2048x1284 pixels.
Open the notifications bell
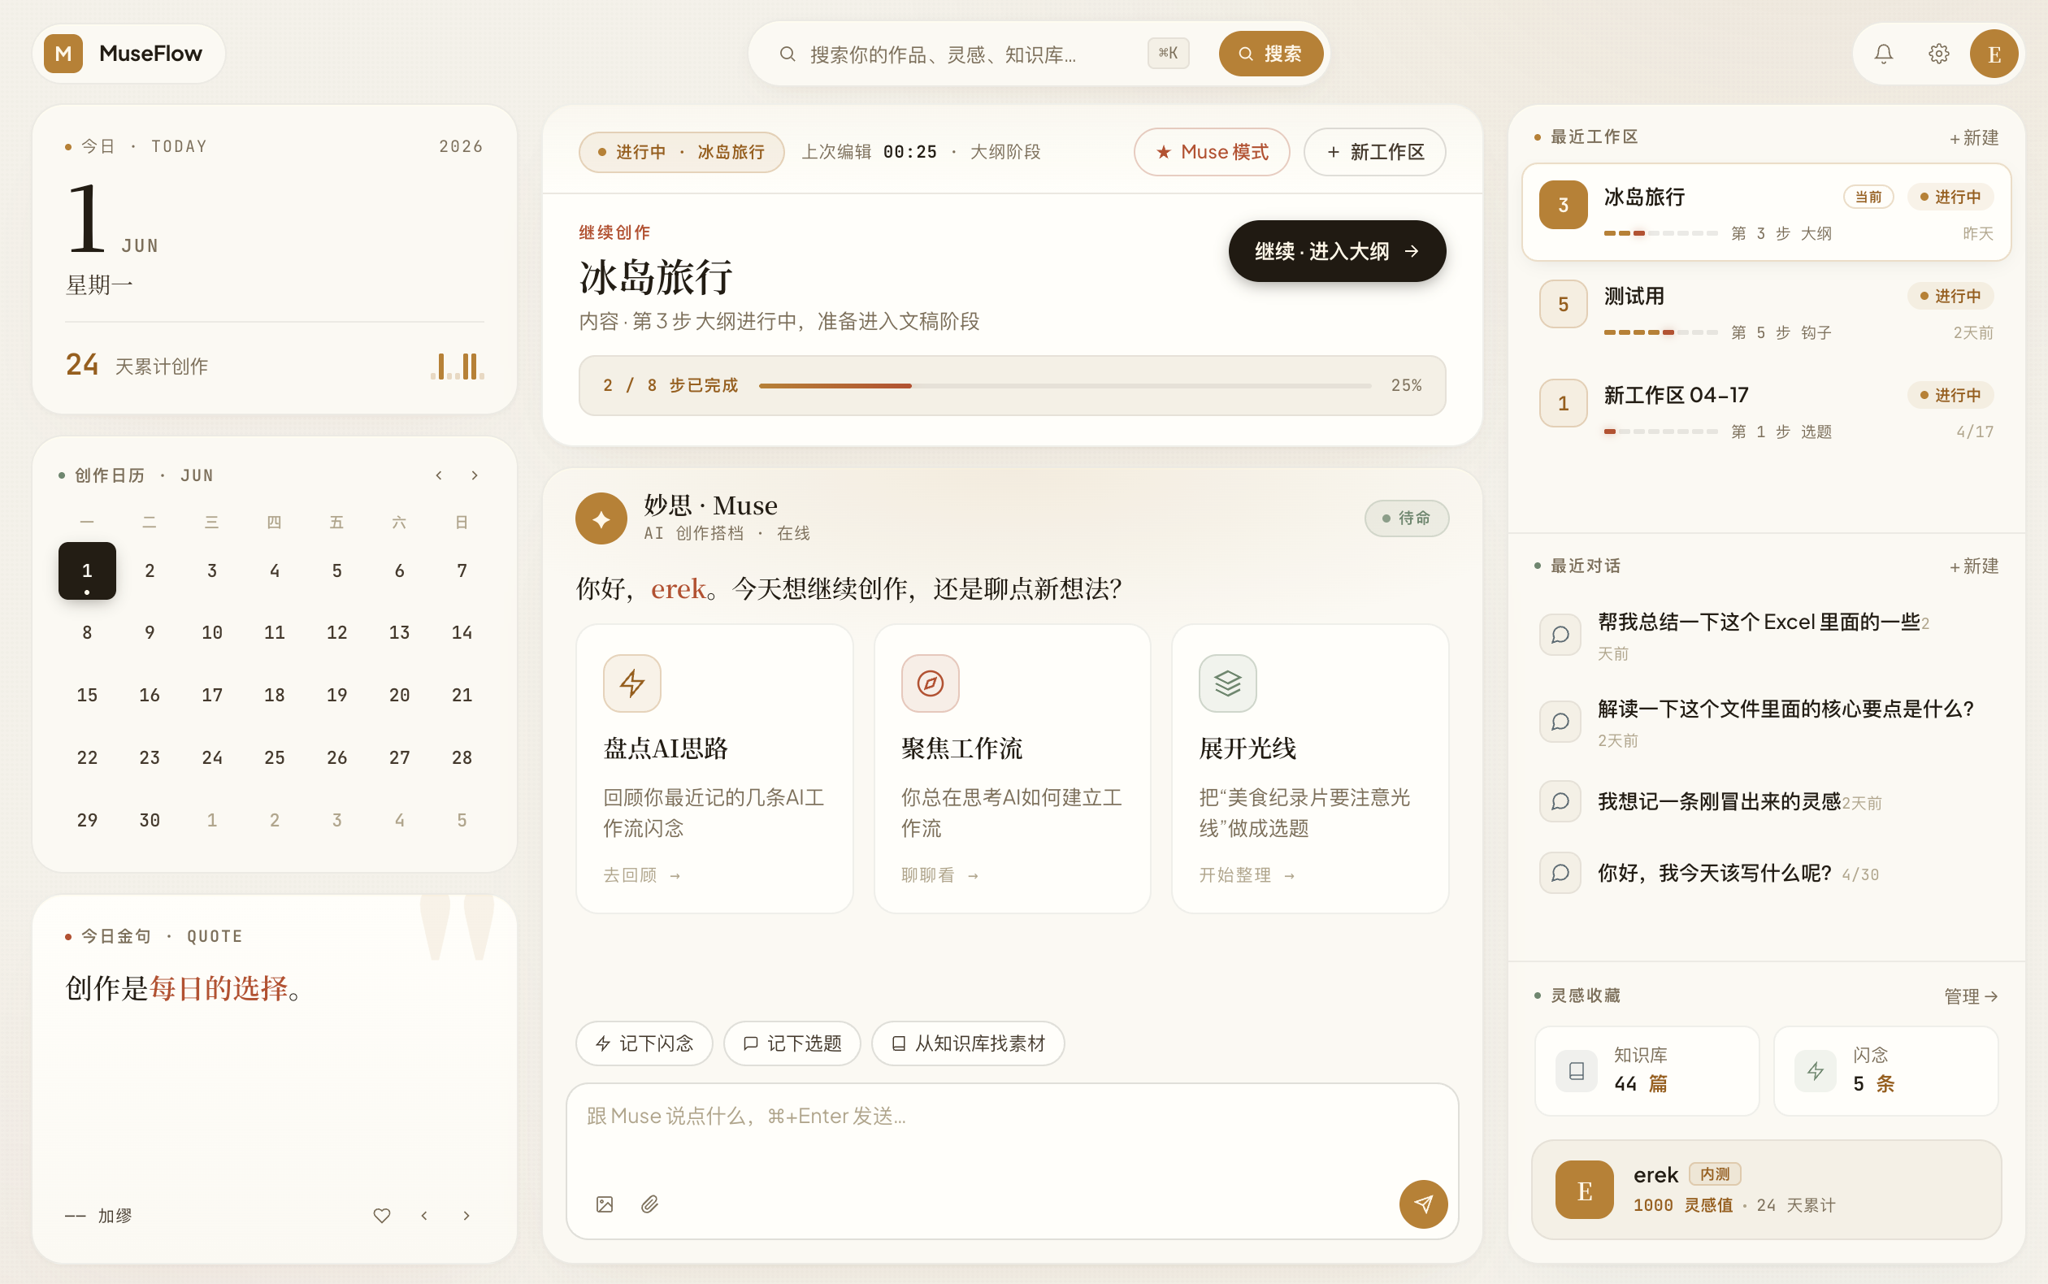coord(1883,54)
